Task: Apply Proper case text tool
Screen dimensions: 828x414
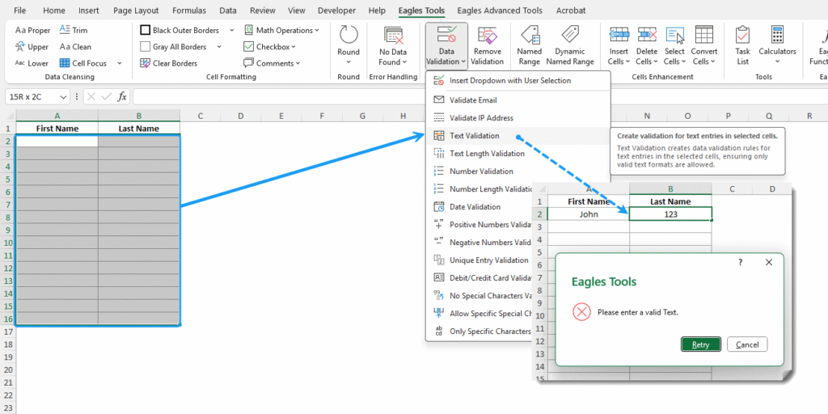Action: pos(32,30)
